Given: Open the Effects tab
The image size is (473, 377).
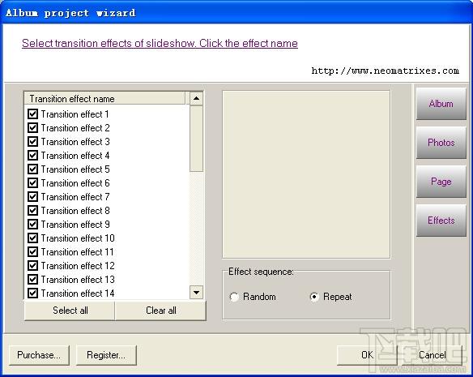Looking at the screenshot, I should pyautogui.click(x=441, y=221).
